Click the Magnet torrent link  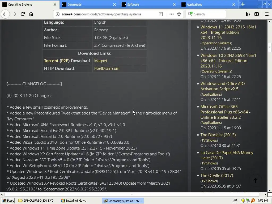(x=101, y=61)
